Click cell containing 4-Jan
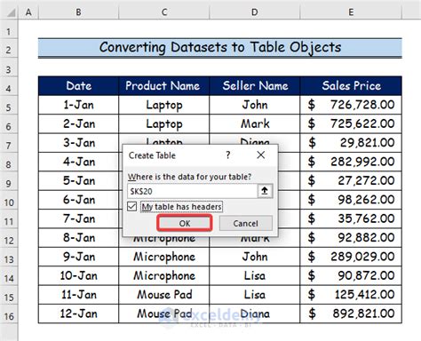 click(x=78, y=162)
